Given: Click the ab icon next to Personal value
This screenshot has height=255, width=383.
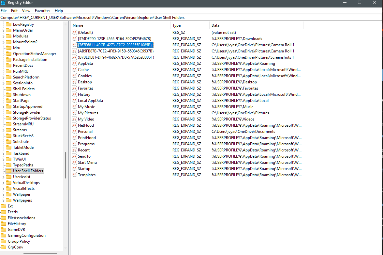Looking at the screenshot, I should (x=75, y=131).
